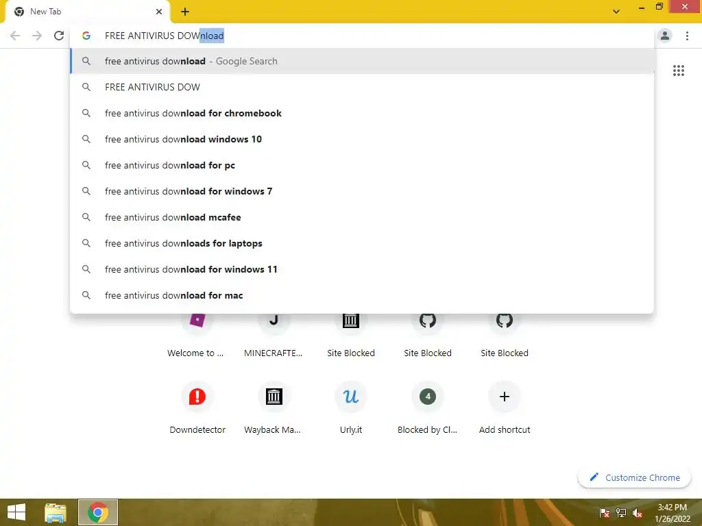Screen dimensions: 702x526
Task: Expand the tab search chevron
Action: 616,12
